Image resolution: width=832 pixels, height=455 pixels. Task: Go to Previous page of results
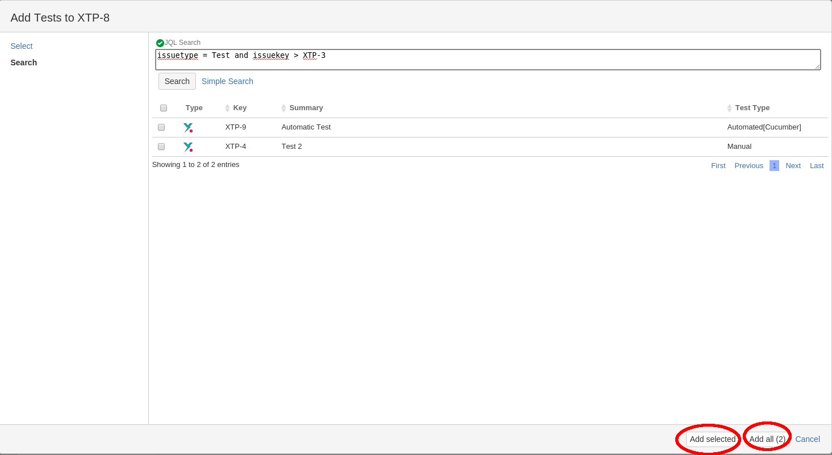[x=749, y=165]
